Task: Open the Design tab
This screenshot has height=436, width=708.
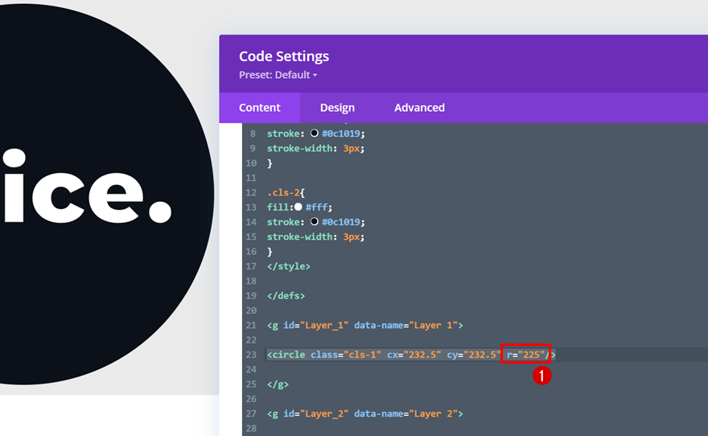Action: [x=337, y=108]
